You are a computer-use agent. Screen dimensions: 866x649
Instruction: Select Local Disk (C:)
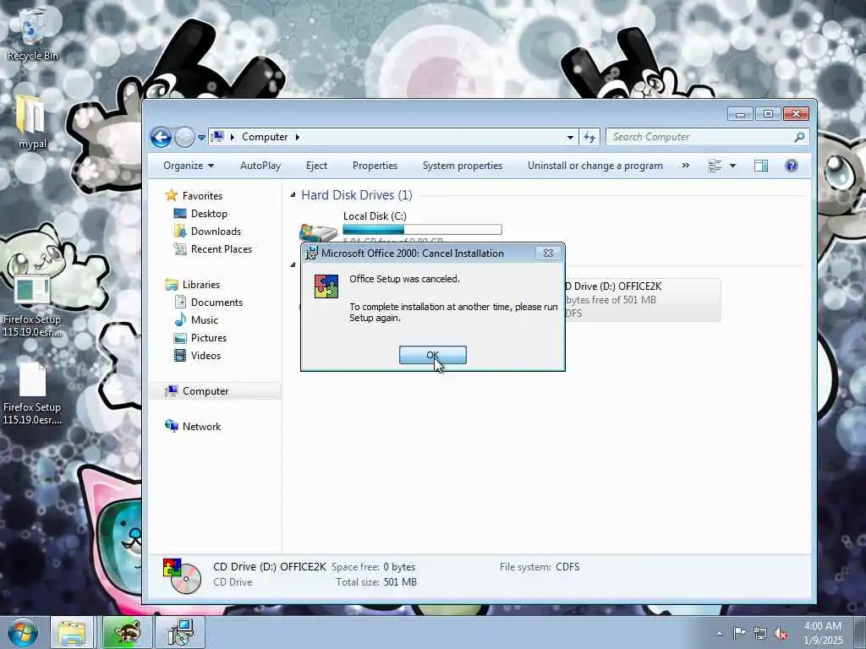(375, 216)
